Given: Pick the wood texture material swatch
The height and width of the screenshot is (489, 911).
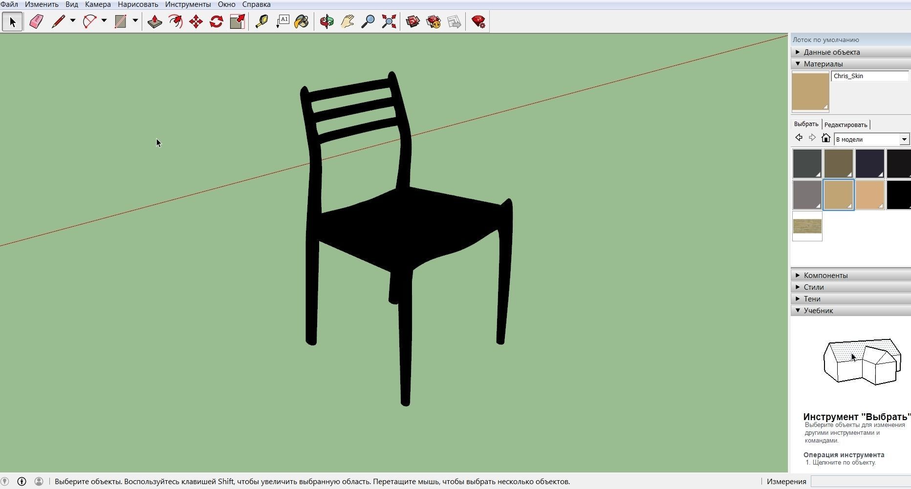Looking at the screenshot, I should click(807, 226).
